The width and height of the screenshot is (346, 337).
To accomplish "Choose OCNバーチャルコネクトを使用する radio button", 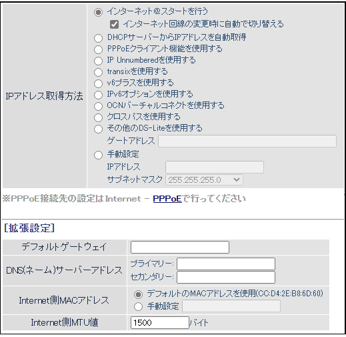I will [x=98, y=106].
